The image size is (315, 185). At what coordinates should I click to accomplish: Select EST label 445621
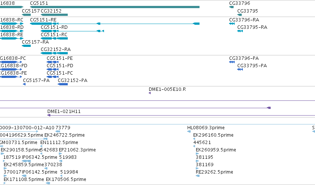pyautogui.click(x=202, y=143)
